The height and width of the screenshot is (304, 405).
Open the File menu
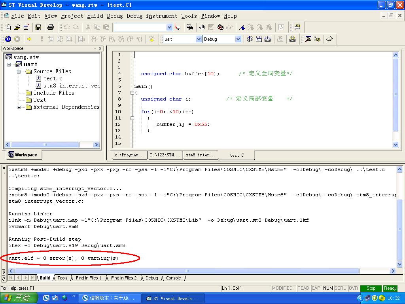(x=17, y=16)
